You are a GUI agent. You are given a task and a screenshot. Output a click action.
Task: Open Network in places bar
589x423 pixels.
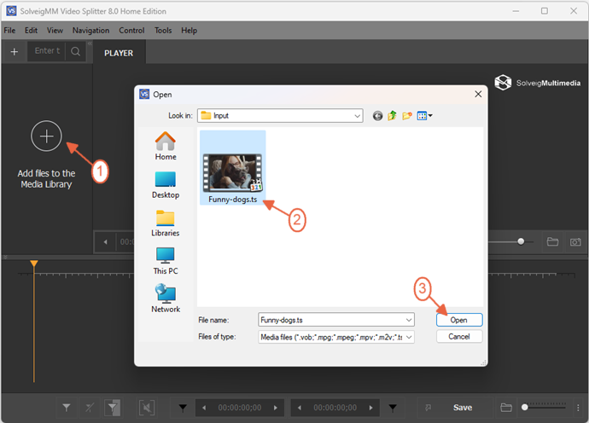[x=166, y=298]
